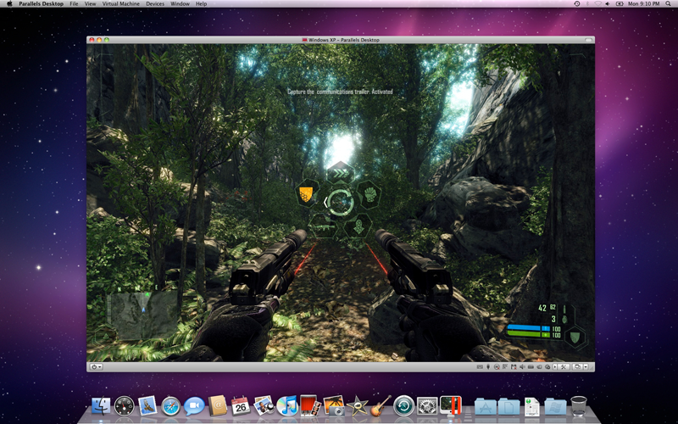
Task: Click the ammo count 42 in HUD
Action: pos(542,308)
